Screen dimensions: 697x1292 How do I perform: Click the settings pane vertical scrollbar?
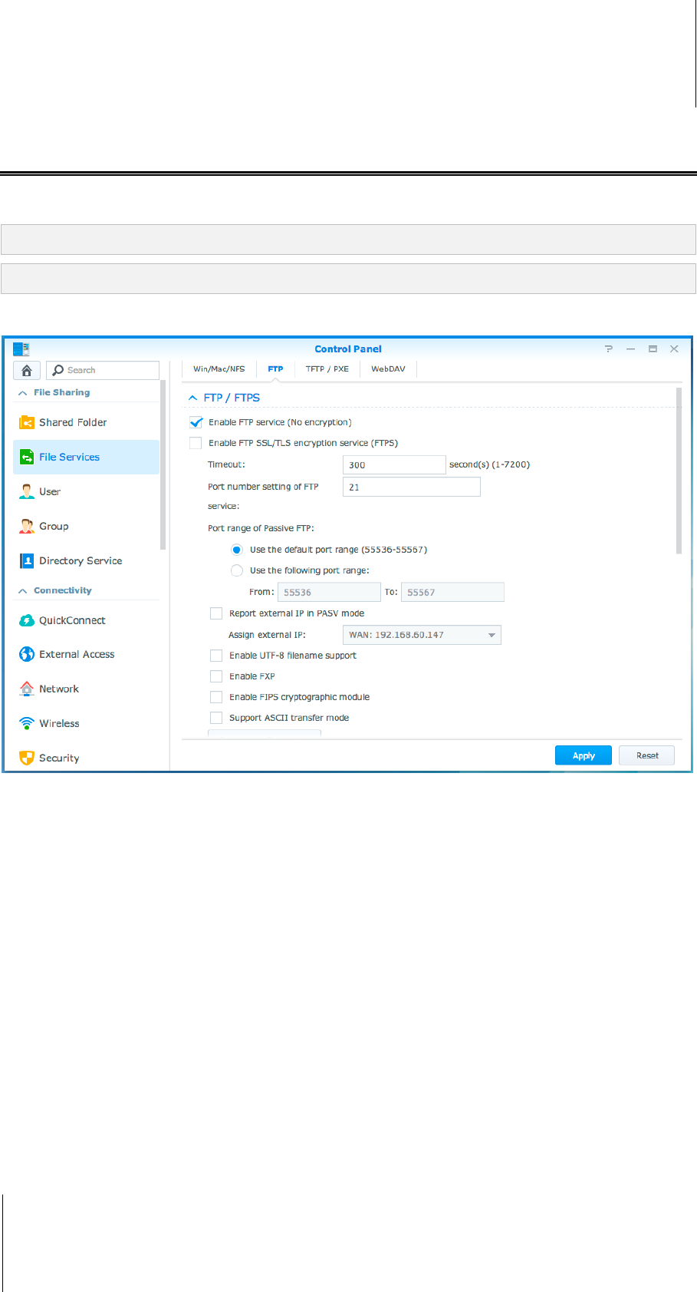click(679, 471)
